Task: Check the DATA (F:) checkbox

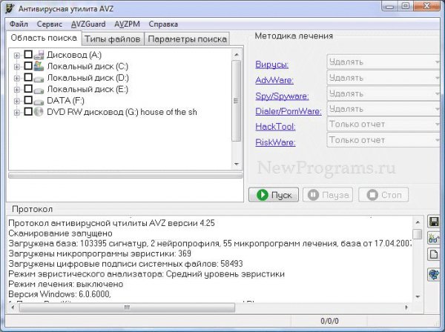Action: click(x=28, y=100)
